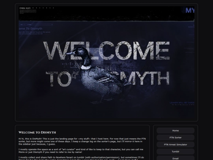Go to the PTN Sorter page

click(x=176, y=137)
